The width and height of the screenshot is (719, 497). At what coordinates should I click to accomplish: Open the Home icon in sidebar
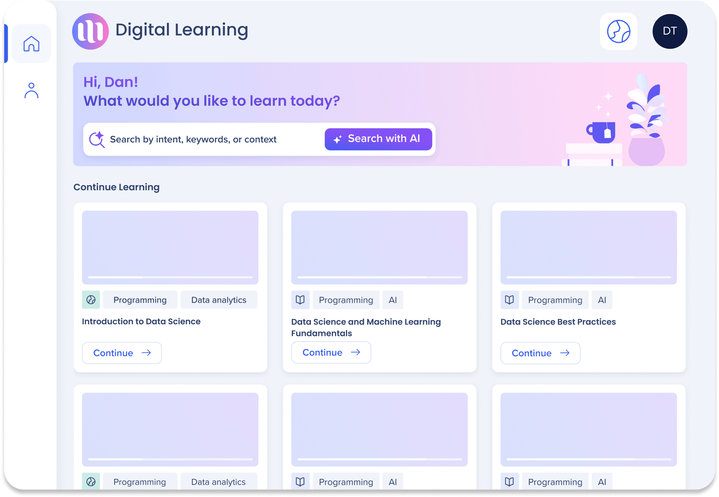pos(31,44)
